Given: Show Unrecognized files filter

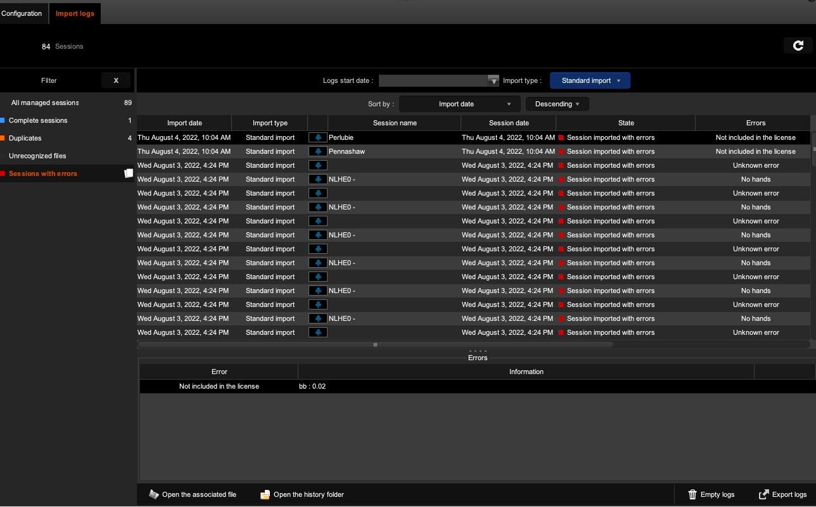Looking at the screenshot, I should click(68, 156).
